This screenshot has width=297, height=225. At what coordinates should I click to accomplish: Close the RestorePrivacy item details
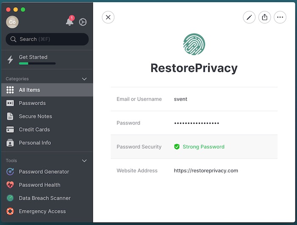(x=108, y=17)
